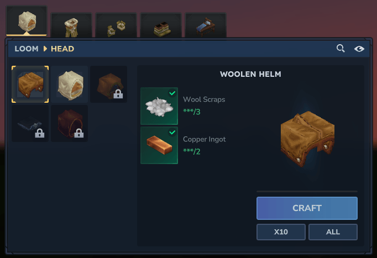Click the Copper Ingot ingredient slot
This screenshot has width=377, height=258.
[159, 145]
